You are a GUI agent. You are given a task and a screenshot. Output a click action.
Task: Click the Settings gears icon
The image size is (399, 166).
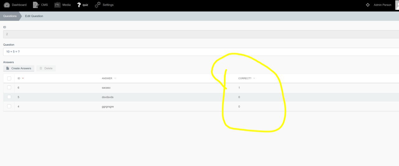[98, 5]
